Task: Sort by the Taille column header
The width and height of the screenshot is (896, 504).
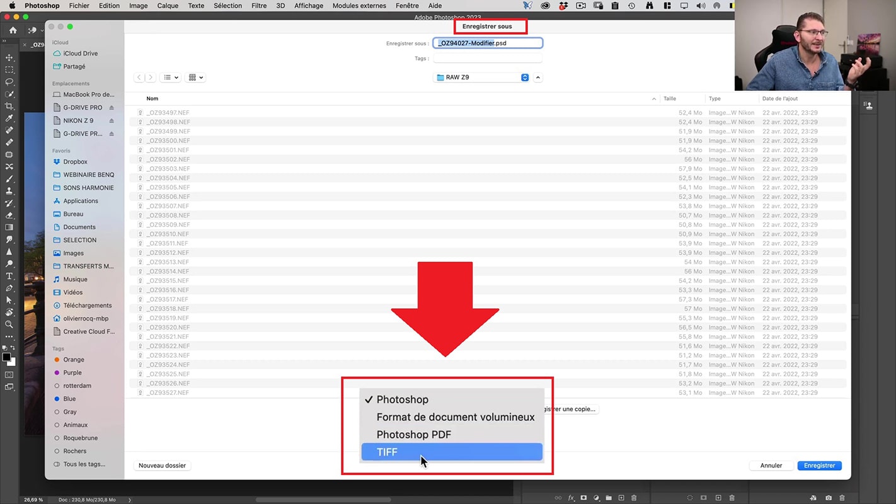Action: tap(670, 99)
